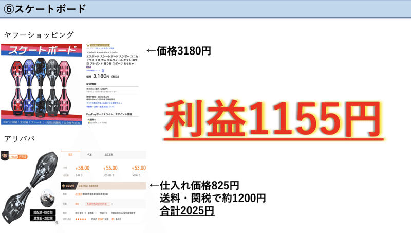Click the ¥53.00 price tier
The height and width of the screenshot is (233, 411).
(x=139, y=168)
